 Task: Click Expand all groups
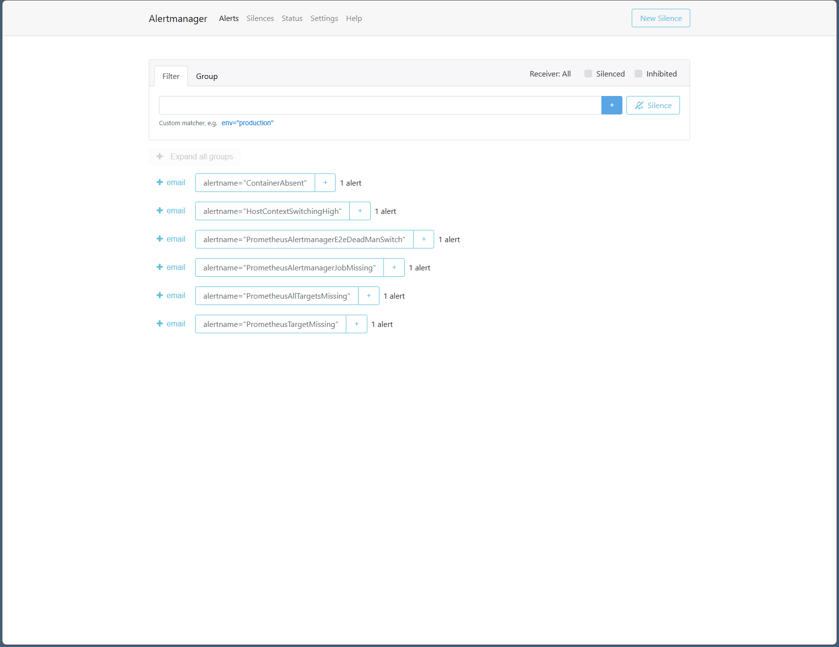click(195, 156)
